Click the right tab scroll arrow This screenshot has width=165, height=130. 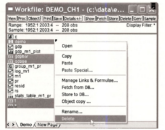(x=13, y=125)
